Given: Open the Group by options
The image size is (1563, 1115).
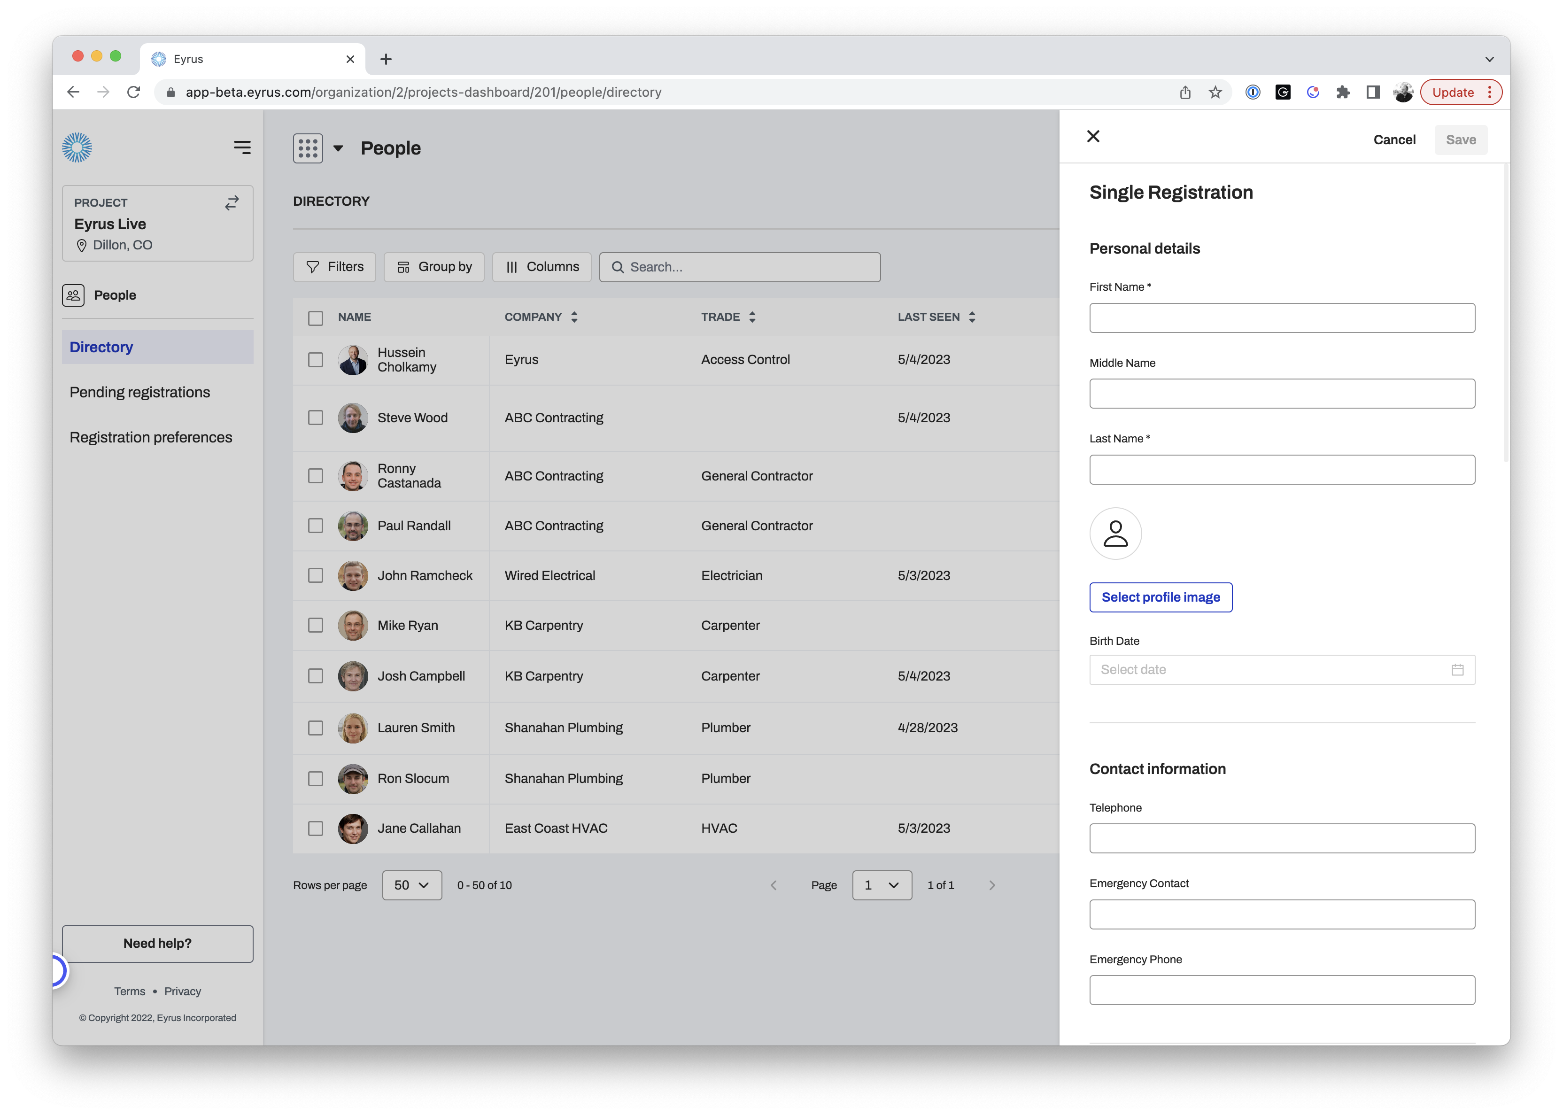Looking at the screenshot, I should [434, 267].
